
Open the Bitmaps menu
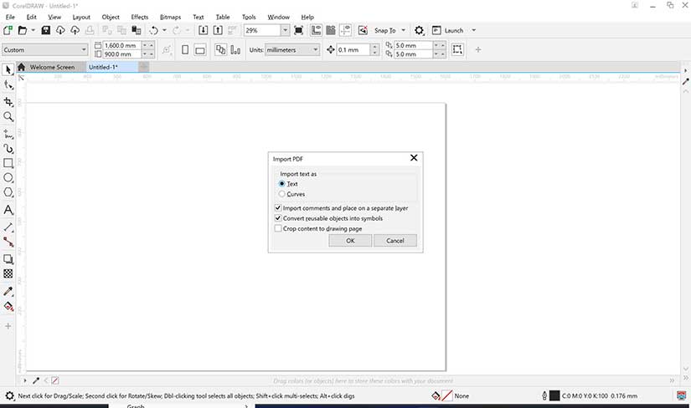point(170,17)
